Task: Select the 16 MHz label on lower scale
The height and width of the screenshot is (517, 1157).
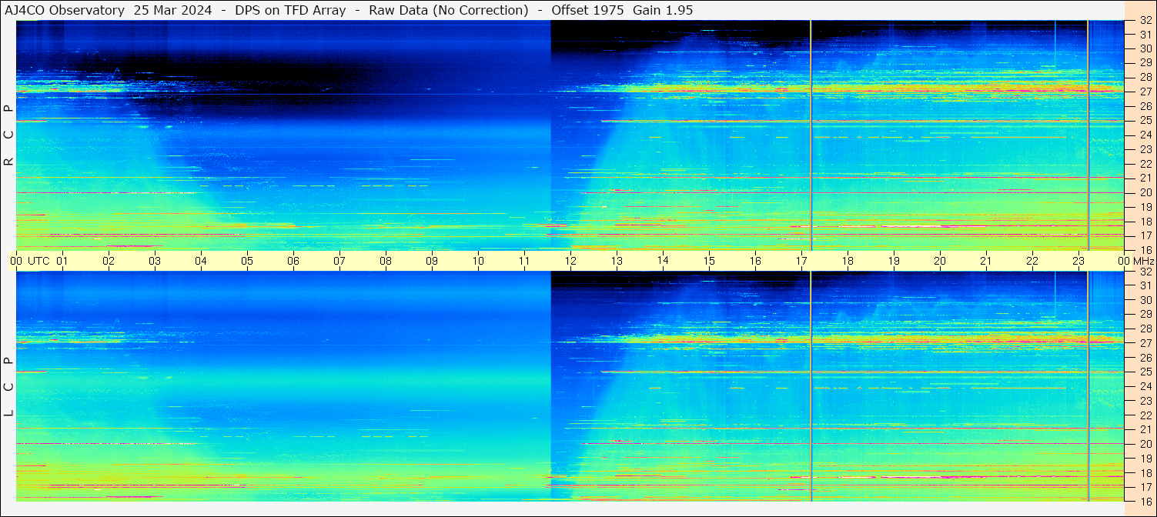Action: 1145,501
